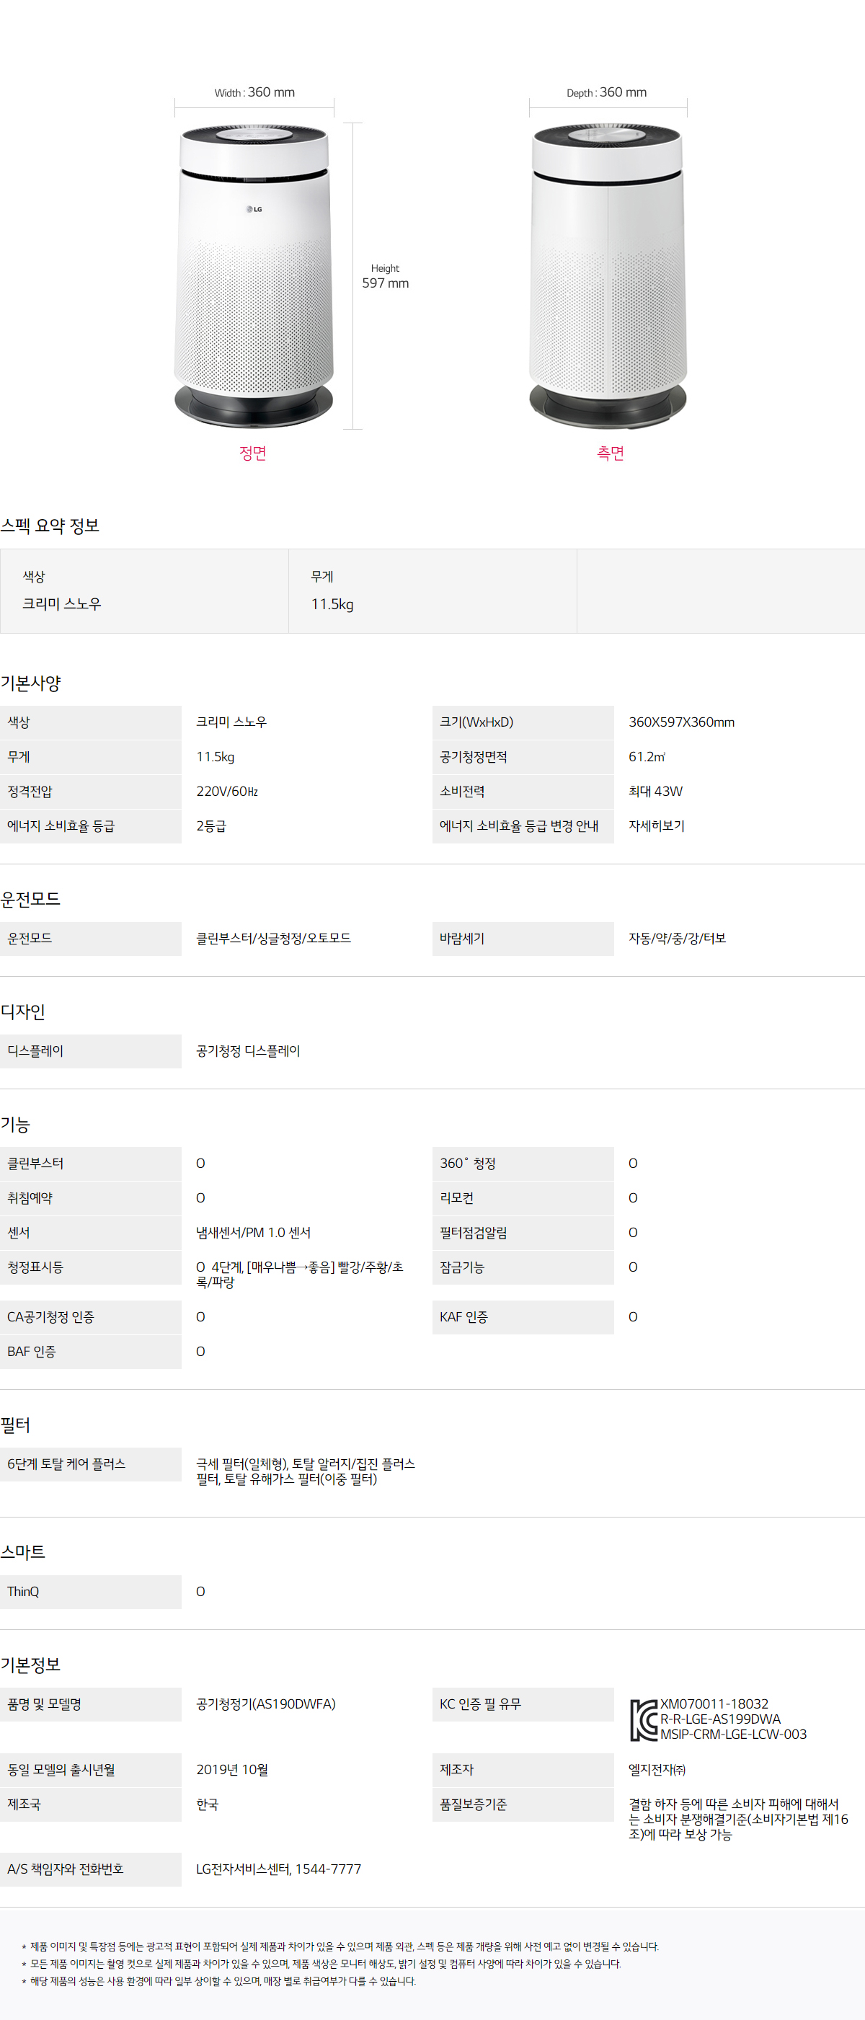The image size is (865, 2020).
Task: Click the KC certification mark icon
Action: point(643,1719)
